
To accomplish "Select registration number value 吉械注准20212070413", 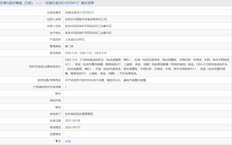I will click(x=79, y=13).
